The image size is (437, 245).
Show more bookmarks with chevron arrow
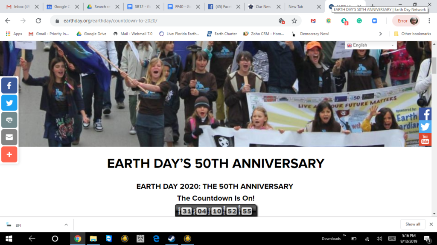pos(380,34)
